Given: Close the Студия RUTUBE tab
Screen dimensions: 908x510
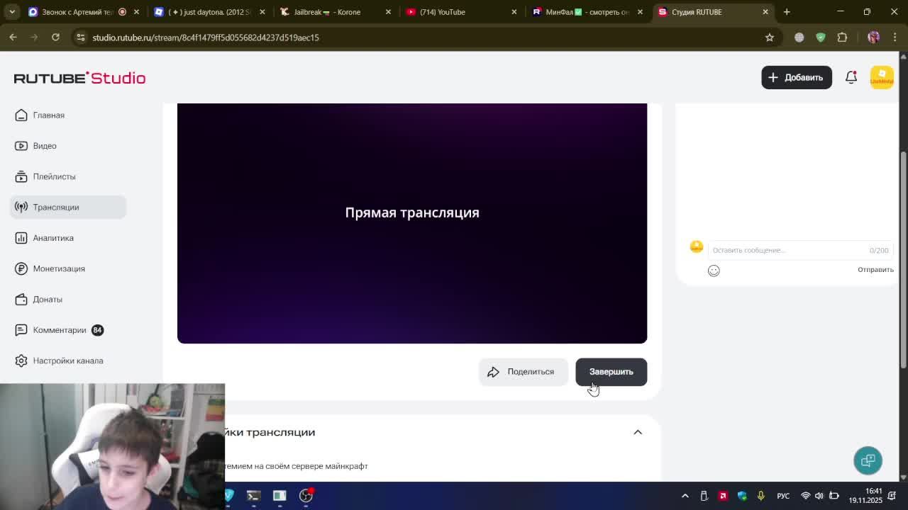Looking at the screenshot, I should pyautogui.click(x=765, y=12).
